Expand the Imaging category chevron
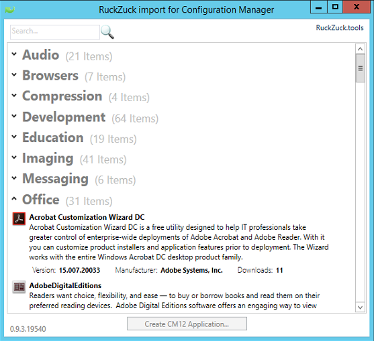 14,157
